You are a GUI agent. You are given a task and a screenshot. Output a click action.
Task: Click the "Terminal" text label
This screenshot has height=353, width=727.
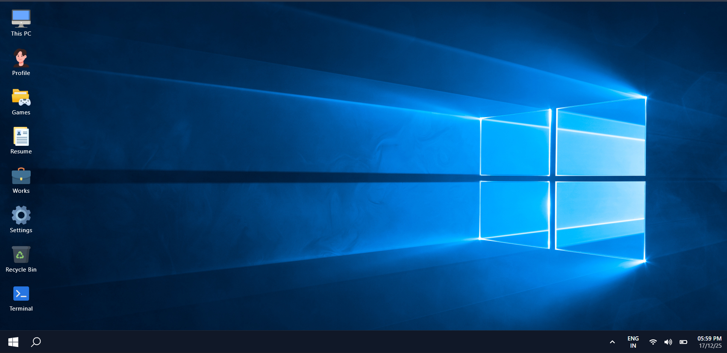21,309
